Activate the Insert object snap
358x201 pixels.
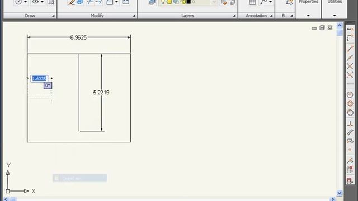coord(350,141)
